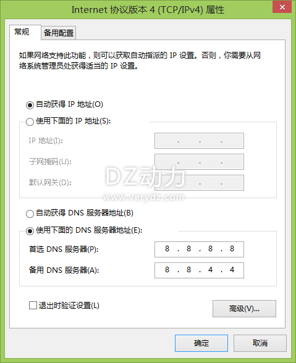This screenshot has height=363, width=296.
Task: Click first octet of preferred DNS
Action: pos(167,249)
